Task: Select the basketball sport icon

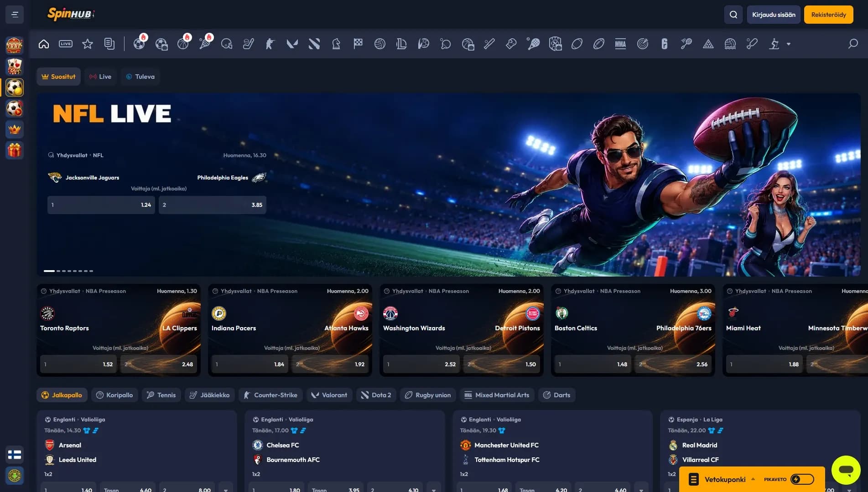Action: click(183, 44)
